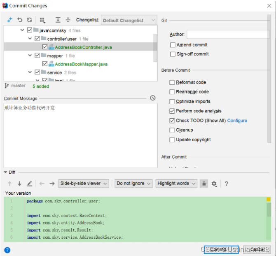276x256 pixels.
Task: Enable Sign-off commit checkbox
Action: (173, 54)
